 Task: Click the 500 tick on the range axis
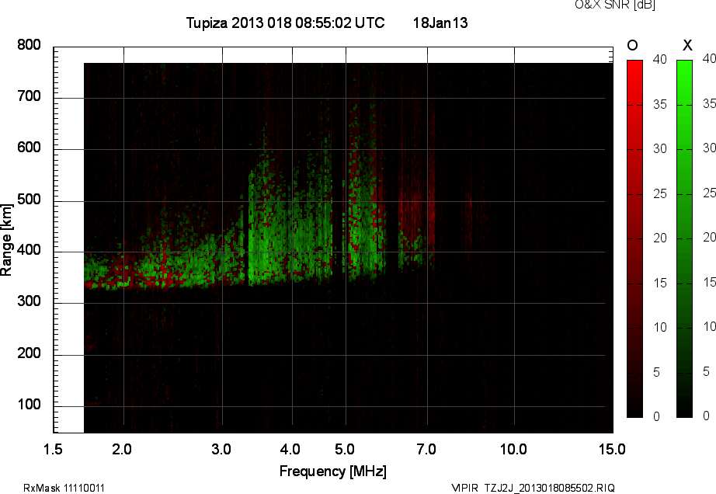coord(30,200)
